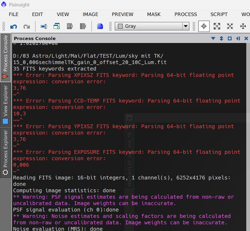Viewport: 250px width, 231px height.
Task: Open the SCRIPT menu
Action: point(219,14)
